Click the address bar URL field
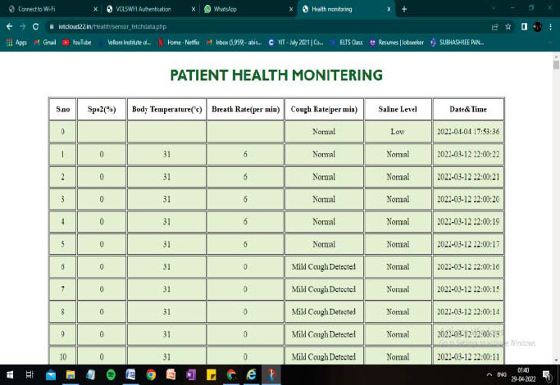 click(x=246, y=26)
